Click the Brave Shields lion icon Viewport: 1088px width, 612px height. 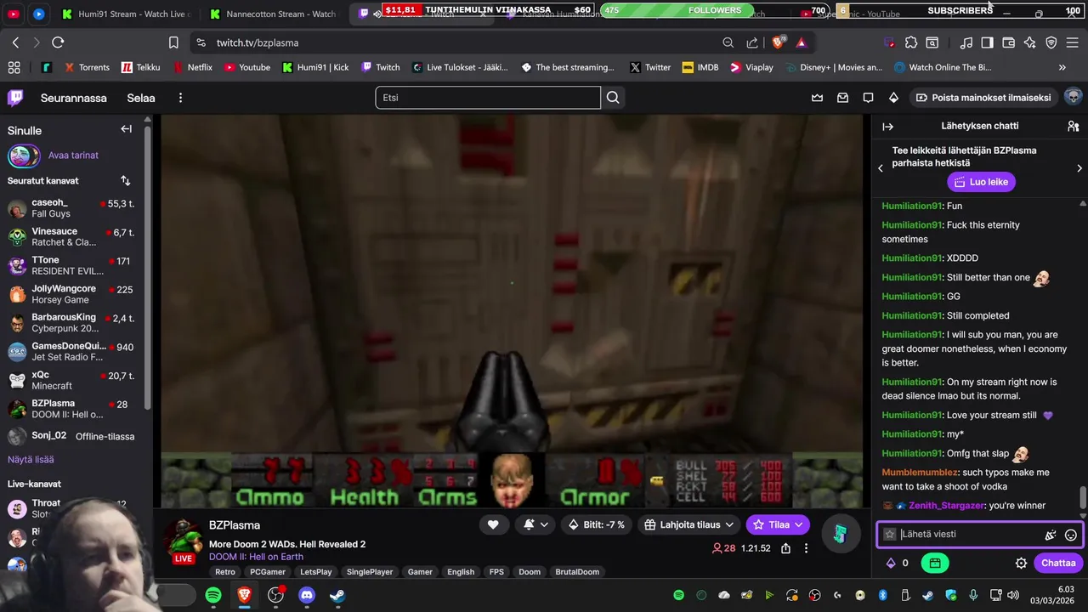point(778,42)
